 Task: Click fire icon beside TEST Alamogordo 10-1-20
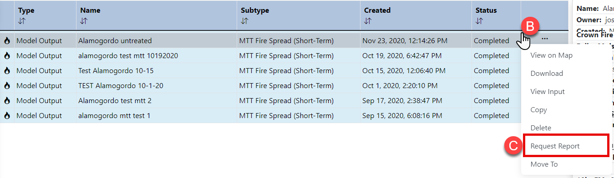(x=7, y=85)
